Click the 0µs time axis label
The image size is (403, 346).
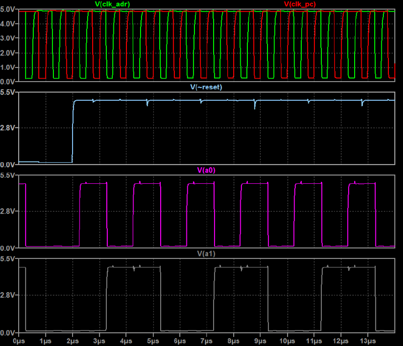click(x=19, y=340)
